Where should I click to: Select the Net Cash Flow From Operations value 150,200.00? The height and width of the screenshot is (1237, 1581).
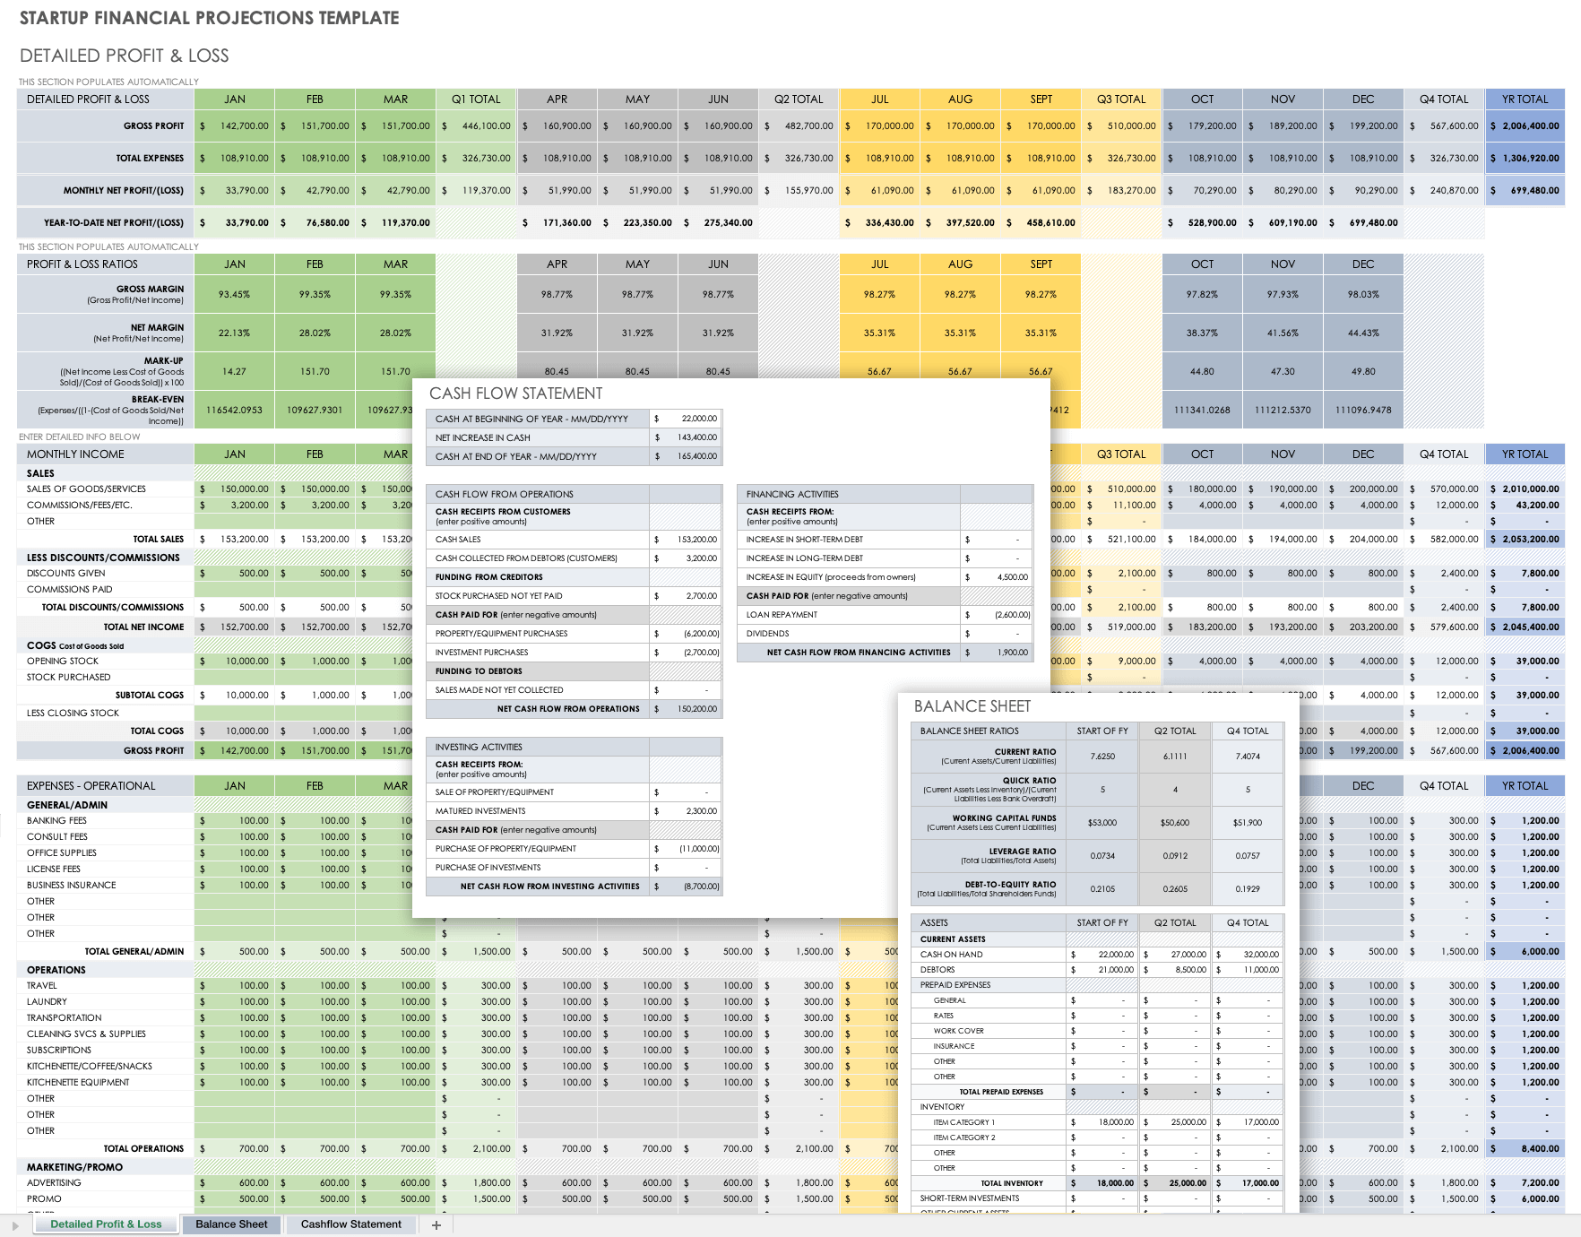[x=686, y=709]
